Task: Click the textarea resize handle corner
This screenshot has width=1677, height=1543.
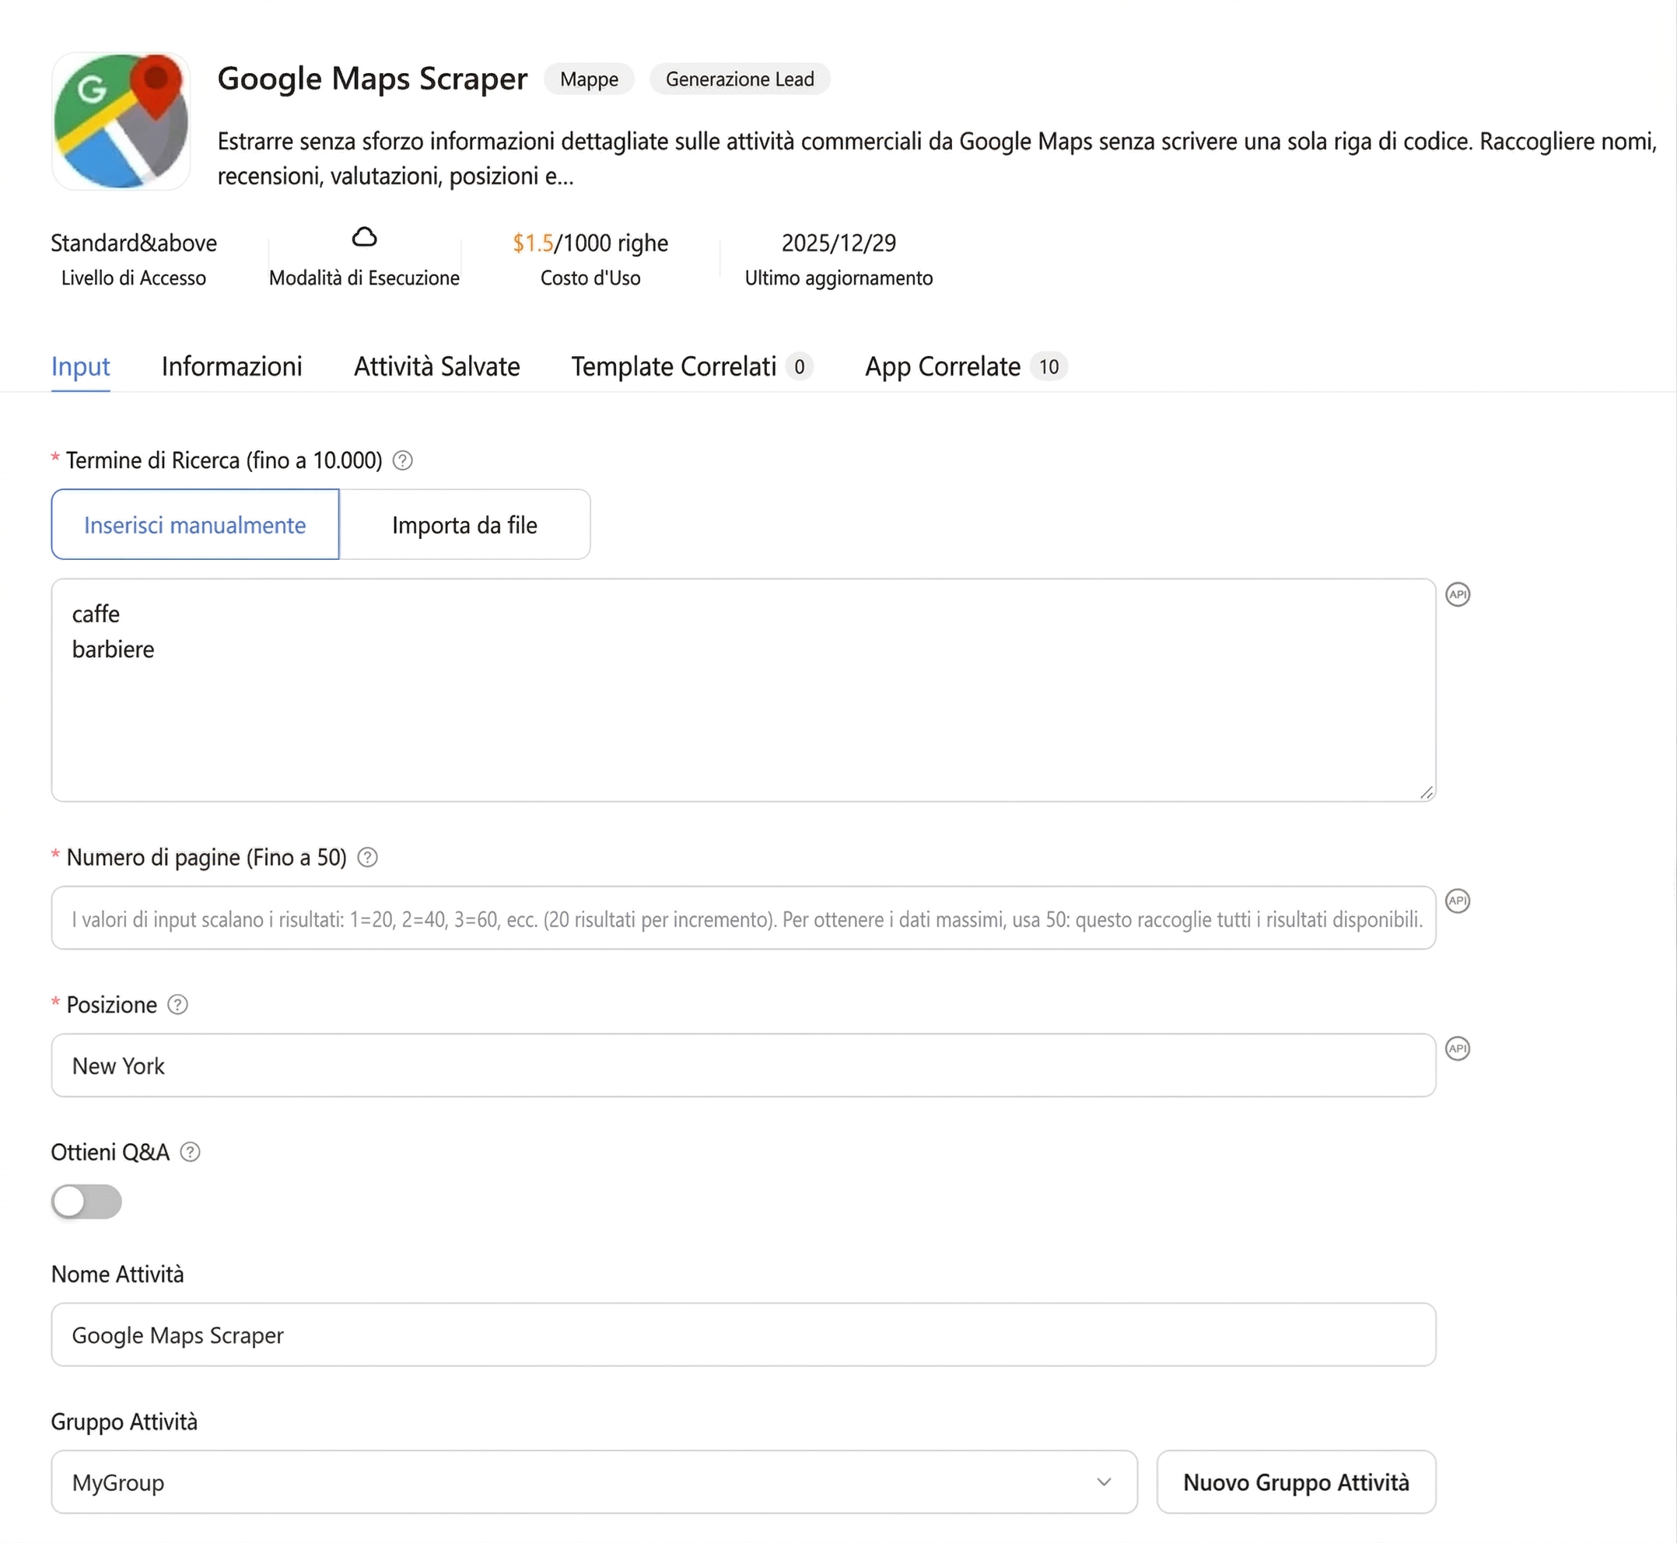Action: tap(1427, 792)
